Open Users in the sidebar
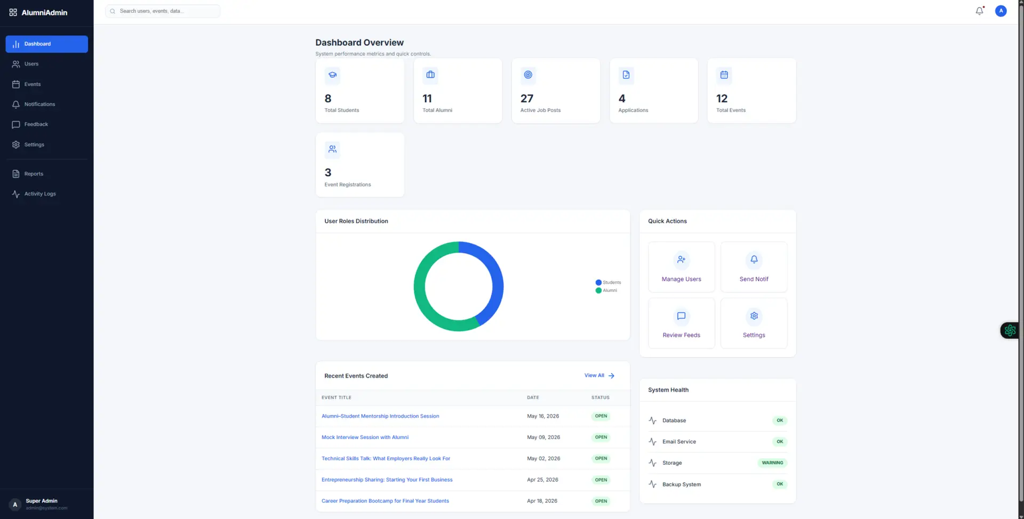 (x=31, y=64)
